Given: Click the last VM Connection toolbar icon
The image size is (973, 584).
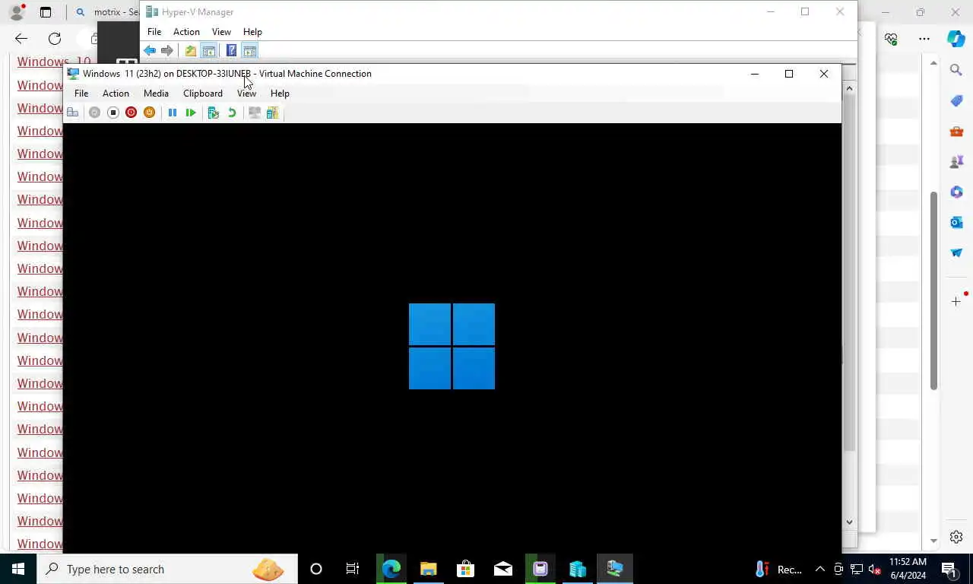Looking at the screenshot, I should [x=273, y=113].
